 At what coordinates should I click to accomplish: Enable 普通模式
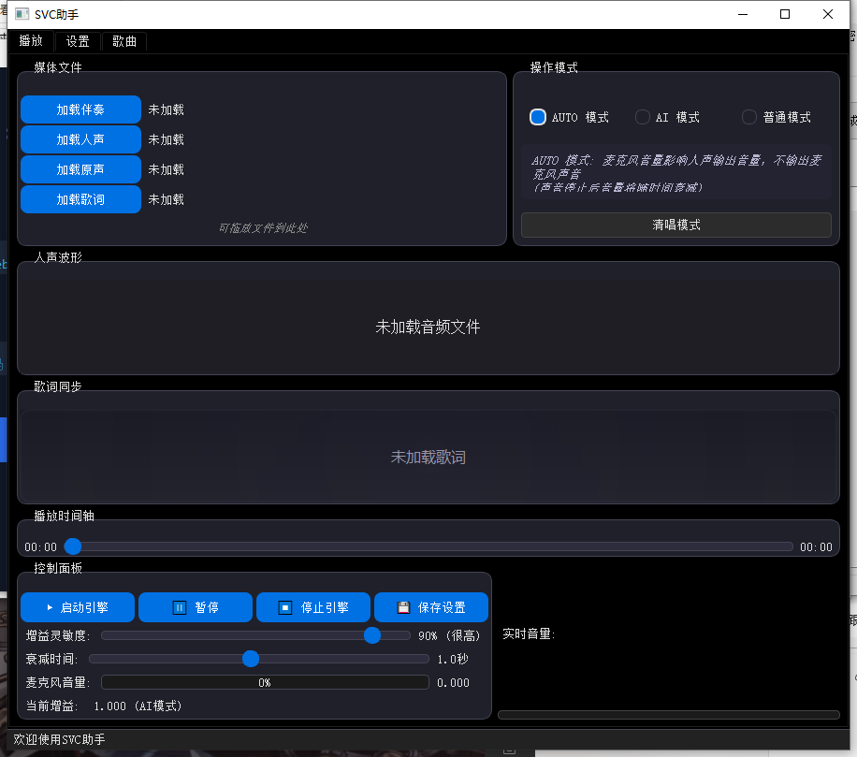(x=748, y=116)
